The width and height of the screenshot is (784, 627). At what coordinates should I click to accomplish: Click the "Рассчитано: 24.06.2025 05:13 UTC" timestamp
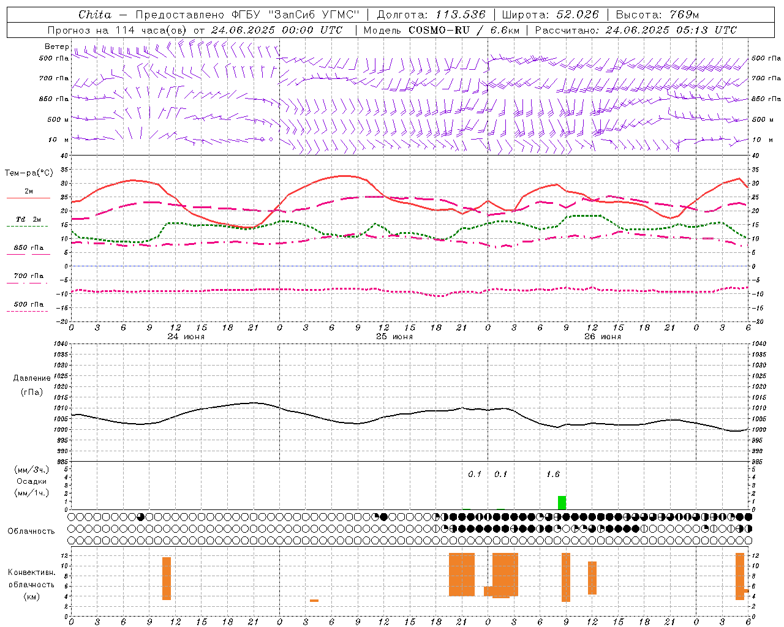coord(636,30)
